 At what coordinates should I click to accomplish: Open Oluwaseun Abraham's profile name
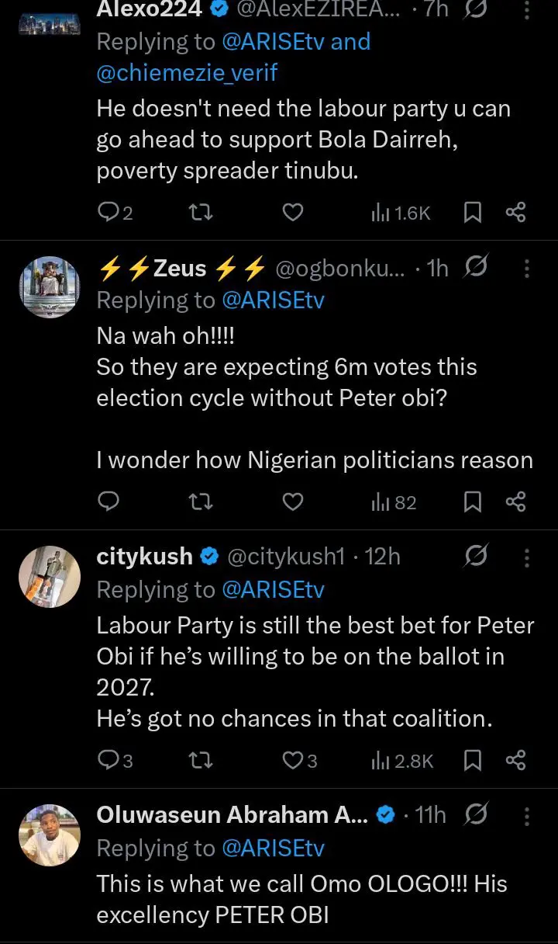tap(232, 814)
